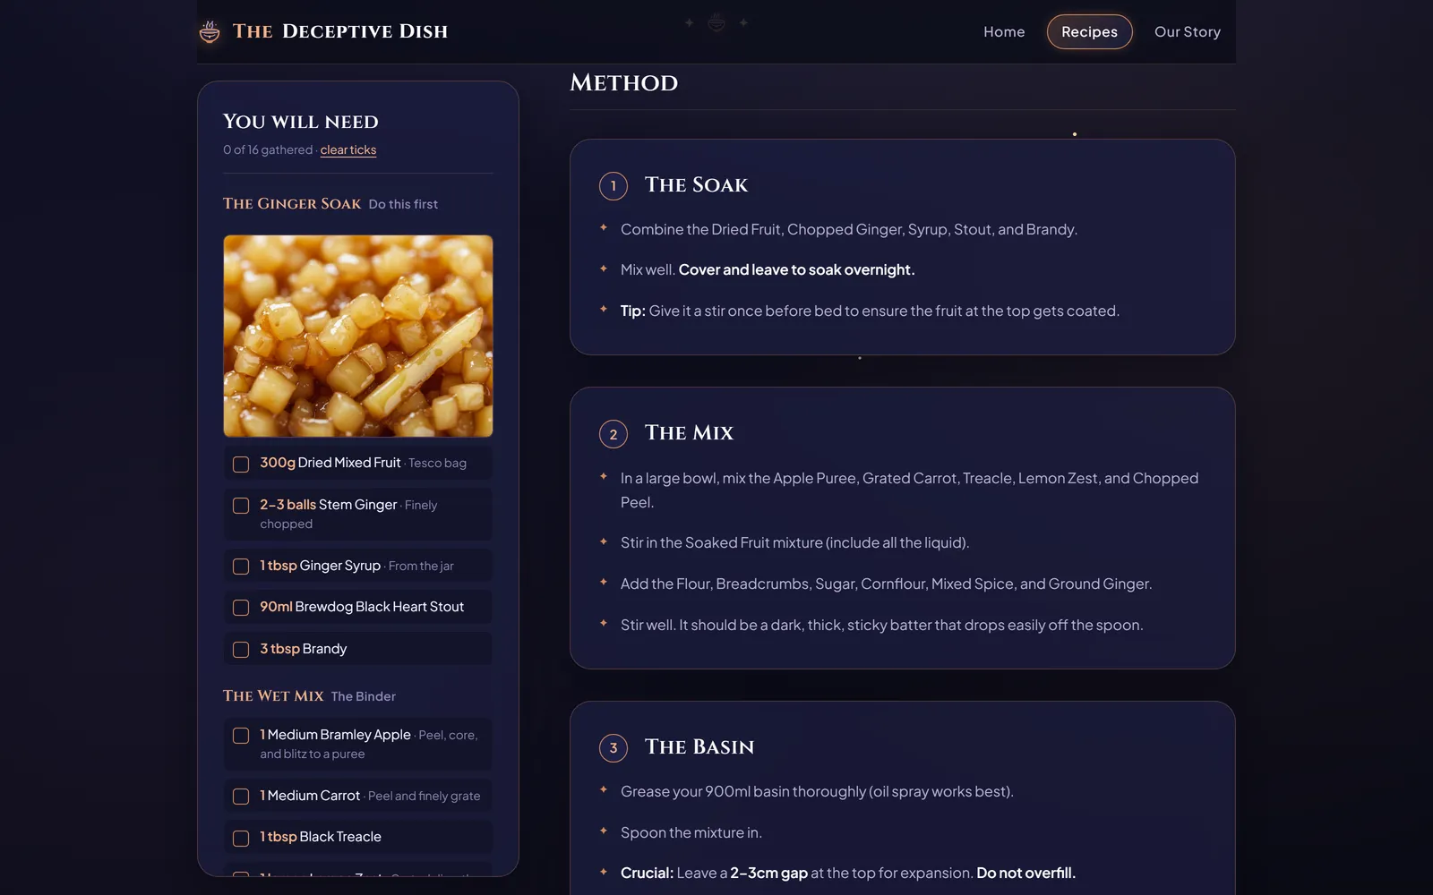Click 'Cover and leave to soak overnight.' text
1433x895 pixels.
pyautogui.click(x=796, y=269)
